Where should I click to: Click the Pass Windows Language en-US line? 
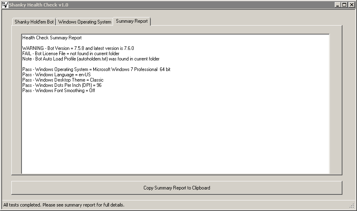point(56,75)
